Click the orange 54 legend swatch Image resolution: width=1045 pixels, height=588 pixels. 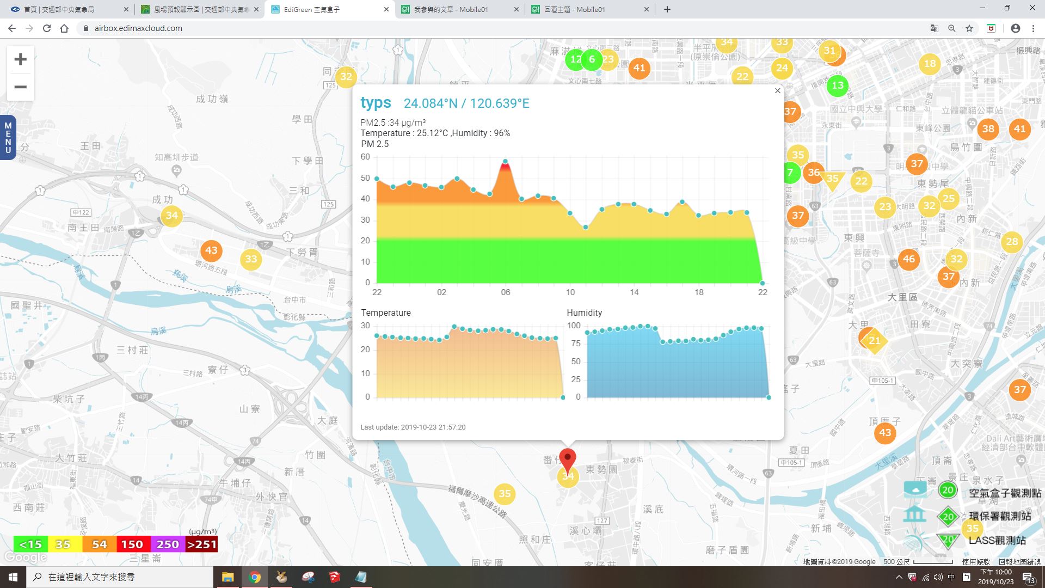click(x=99, y=544)
